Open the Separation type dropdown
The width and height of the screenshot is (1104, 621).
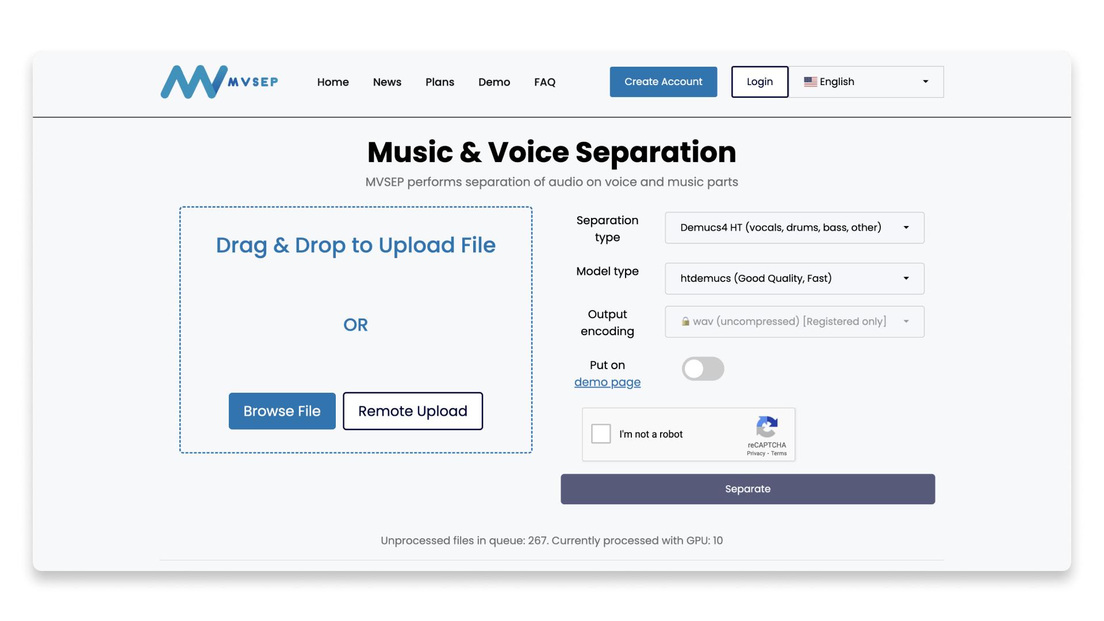794,228
